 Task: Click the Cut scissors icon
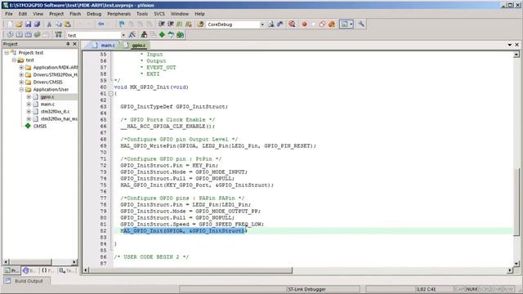click(49, 24)
